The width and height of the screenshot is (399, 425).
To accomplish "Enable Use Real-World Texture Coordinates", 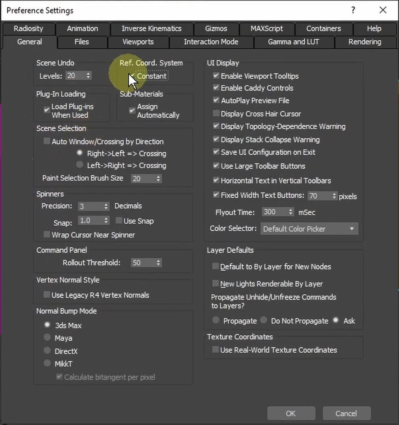I will (x=215, y=349).
